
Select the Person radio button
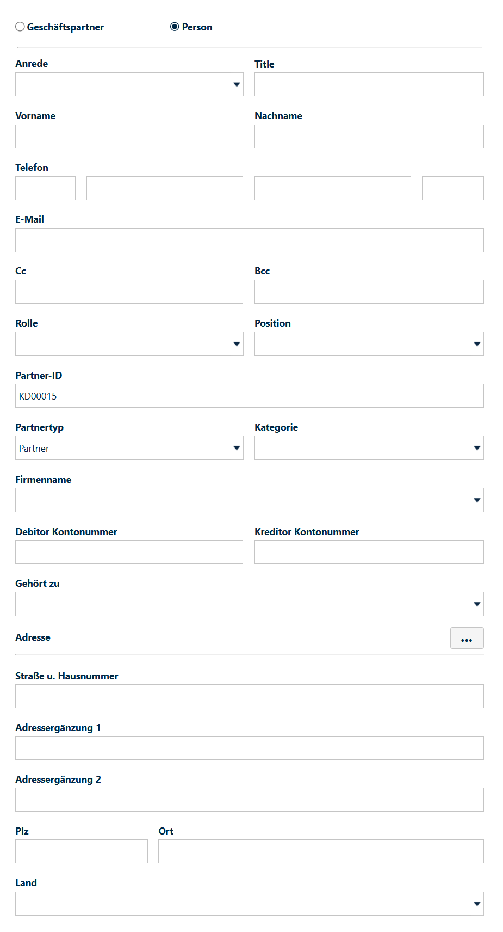point(175,27)
